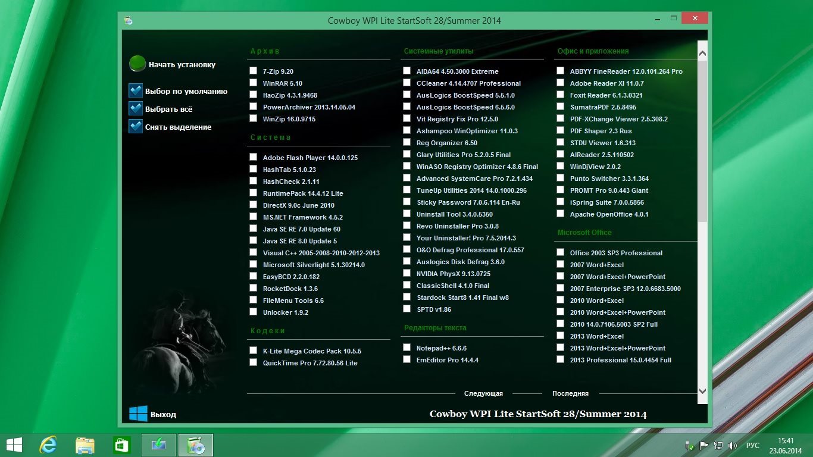The image size is (813, 457).
Task: Open the Windows Store taskbar icon
Action: coord(121,445)
